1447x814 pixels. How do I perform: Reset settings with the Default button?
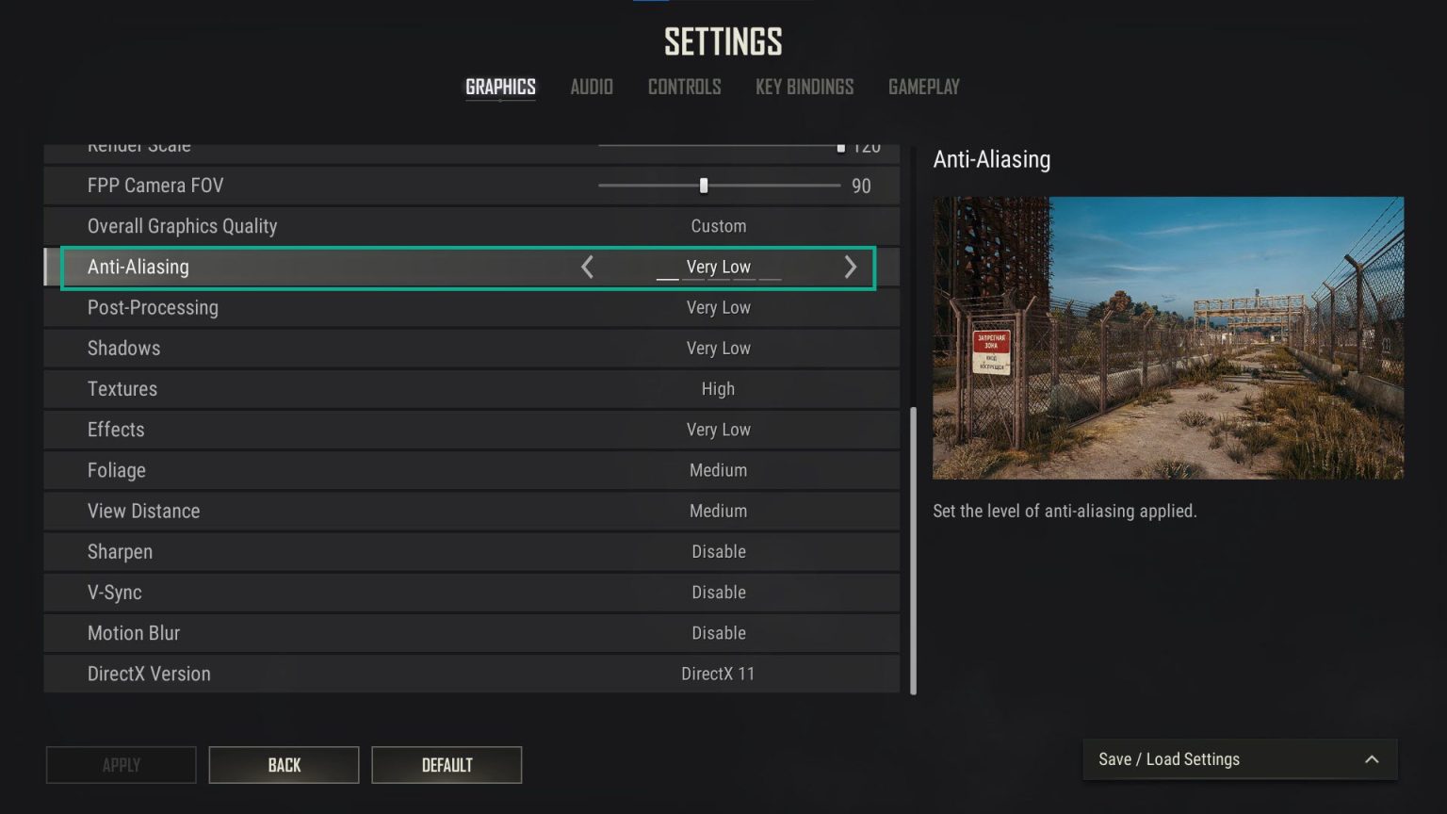[x=447, y=765]
